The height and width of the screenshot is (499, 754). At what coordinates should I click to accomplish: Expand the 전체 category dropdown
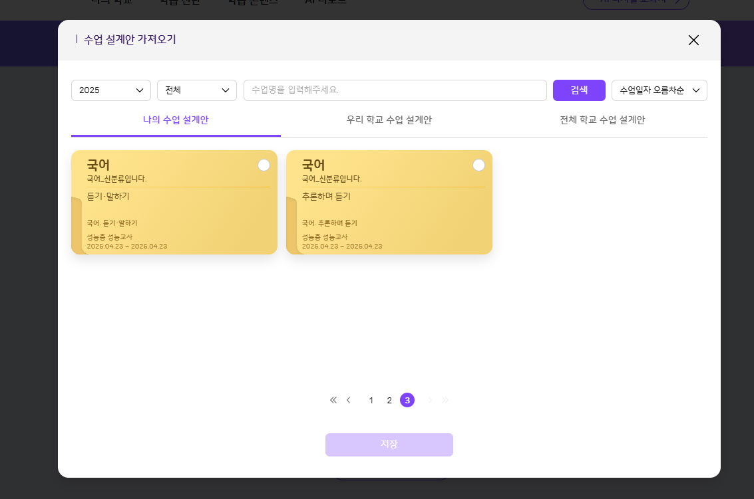click(197, 90)
